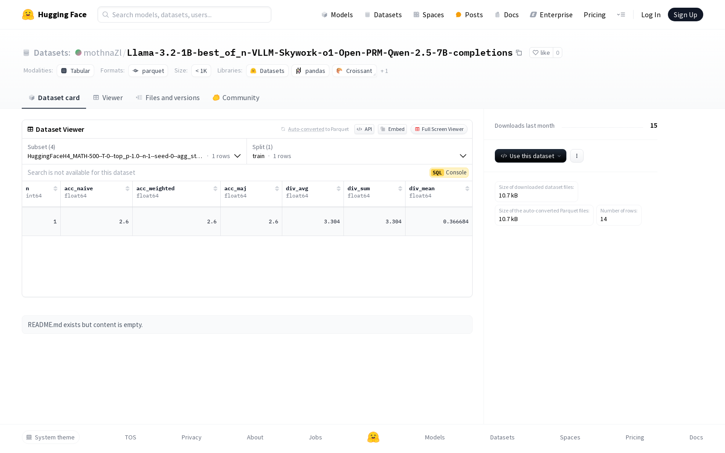
Task: Click the Embed button
Action: tap(392, 129)
